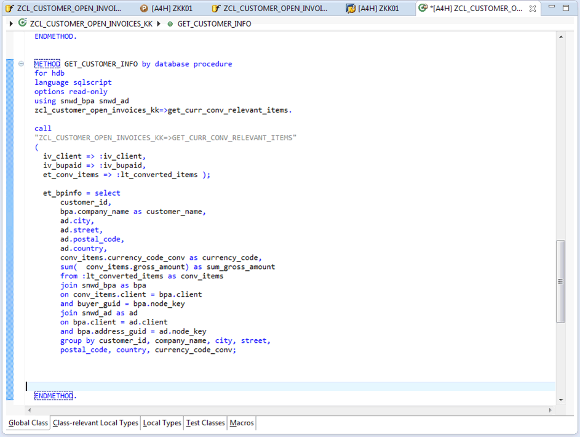Switch to the Class-relevant Local Types tab
Screen dimensions: 580x437
(x=95, y=423)
